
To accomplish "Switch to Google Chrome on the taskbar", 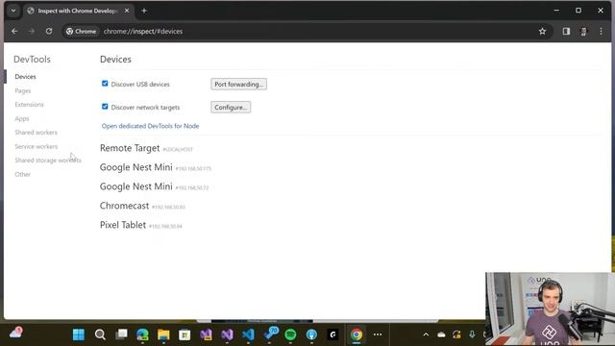I will point(357,334).
